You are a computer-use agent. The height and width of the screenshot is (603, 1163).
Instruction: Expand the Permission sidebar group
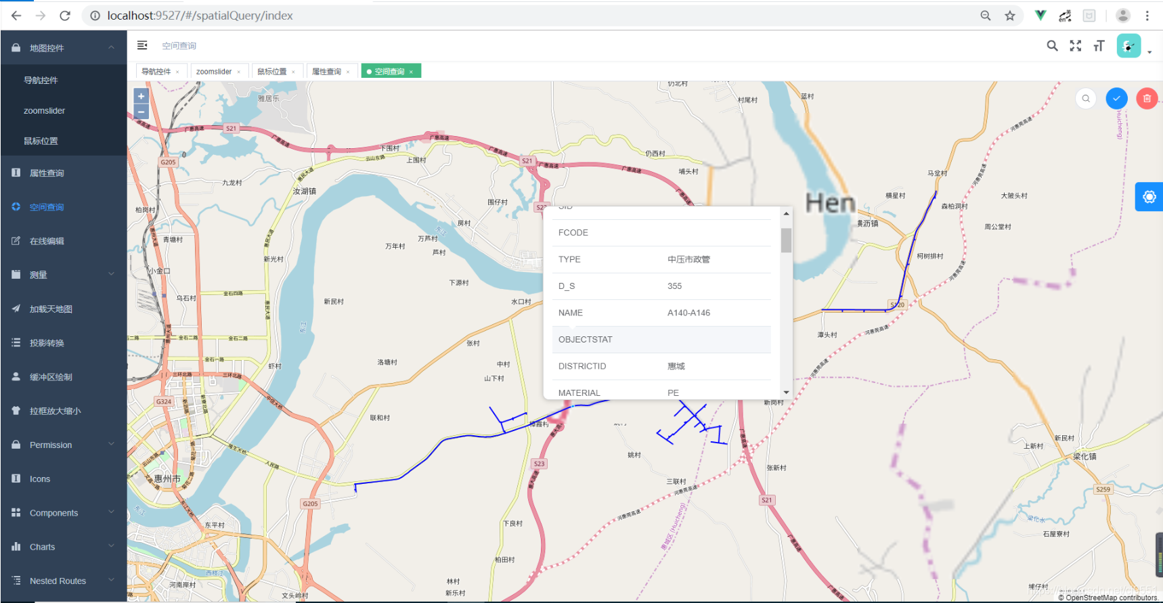(x=64, y=445)
